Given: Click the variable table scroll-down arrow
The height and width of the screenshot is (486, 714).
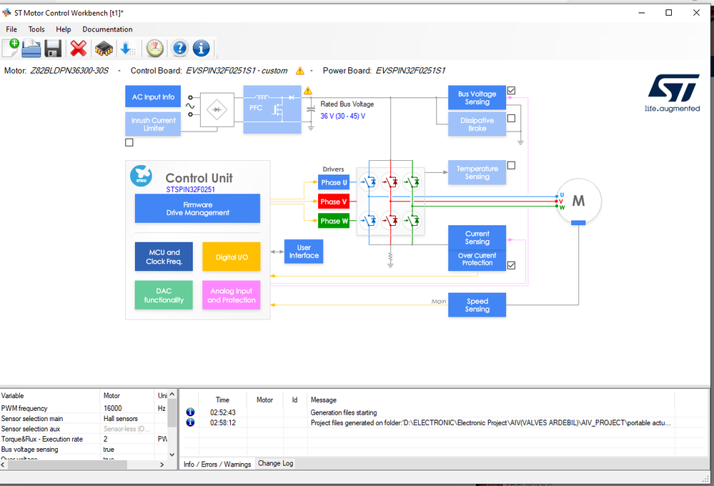Looking at the screenshot, I should click(x=172, y=454).
